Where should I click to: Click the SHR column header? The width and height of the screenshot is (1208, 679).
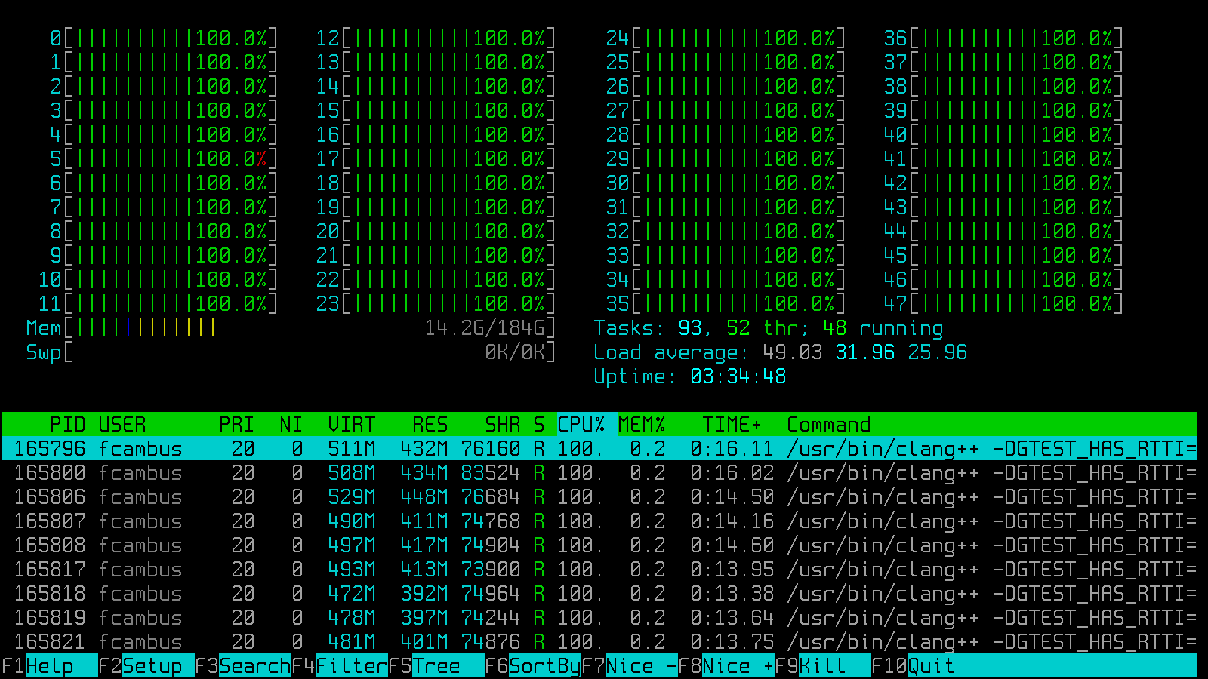(503, 425)
